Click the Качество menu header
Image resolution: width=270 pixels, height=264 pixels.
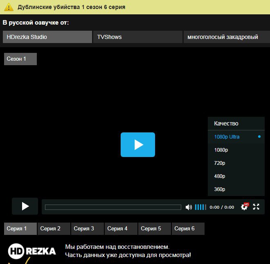coord(236,123)
